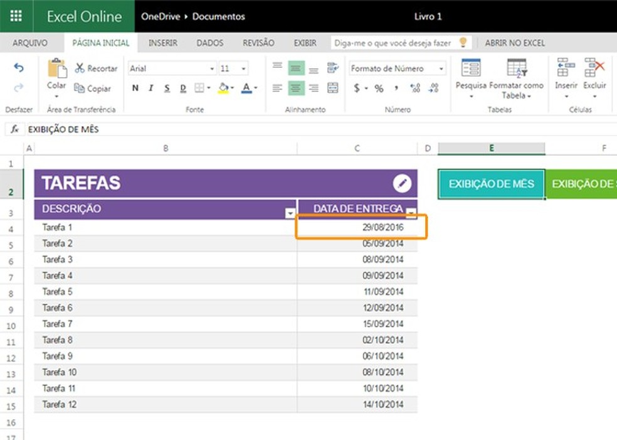Click the percent style icon
The height and width of the screenshot is (440, 617).
tap(379, 89)
